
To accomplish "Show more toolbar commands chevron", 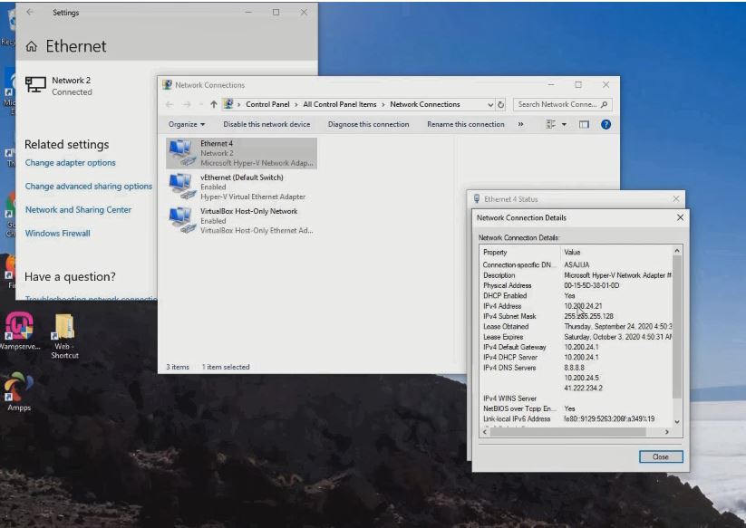I will pyautogui.click(x=520, y=124).
